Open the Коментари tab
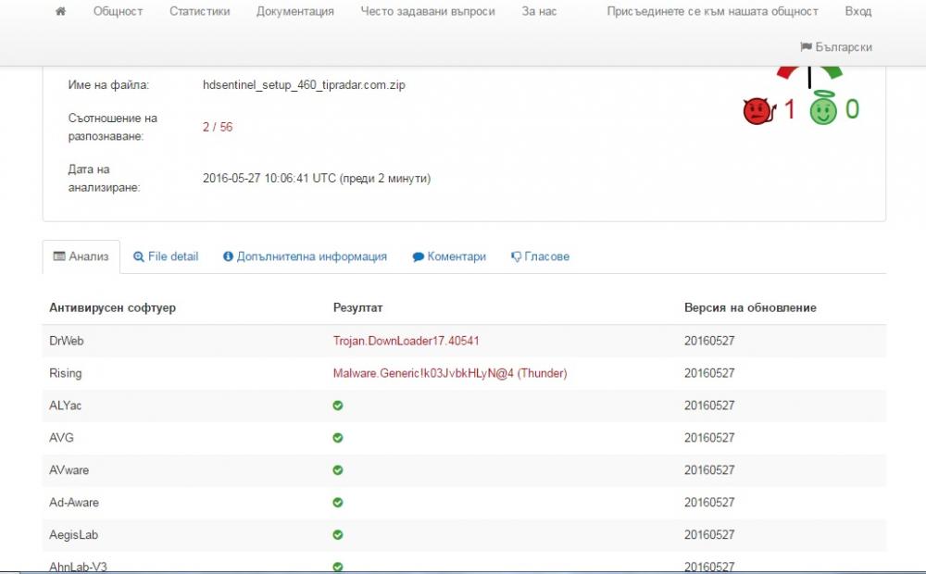This screenshot has height=574, width=926. pyautogui.click(x=449, y=256)
